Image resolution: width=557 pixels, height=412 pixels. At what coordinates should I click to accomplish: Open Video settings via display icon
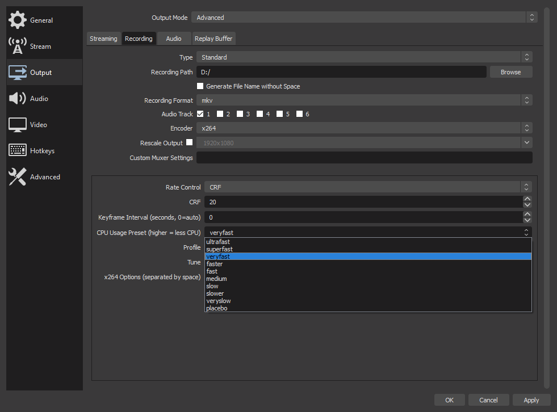pyautogui.click(x=18, y=125)
